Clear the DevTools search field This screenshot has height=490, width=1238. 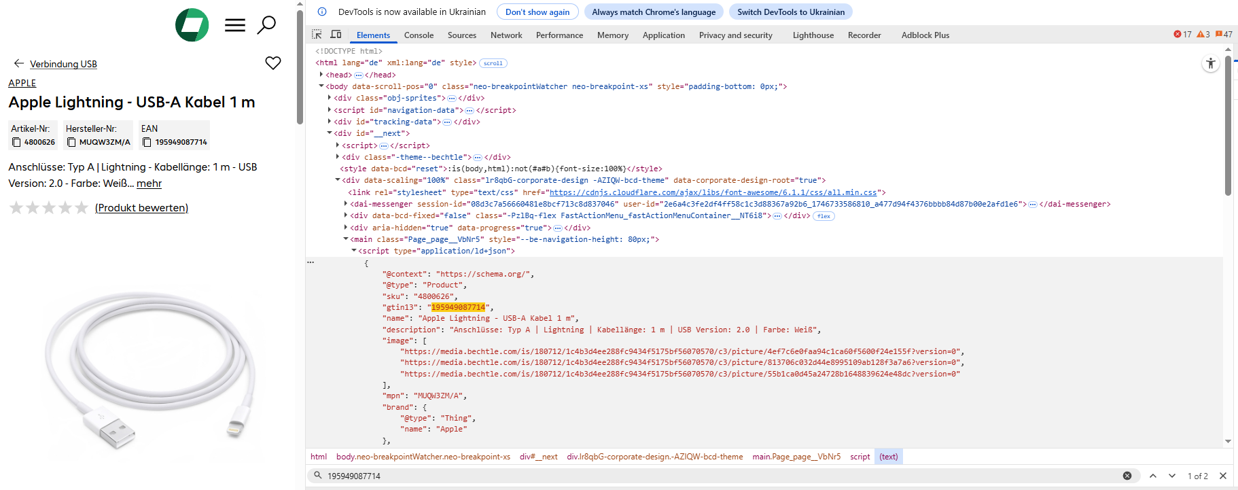tap(1127, 476)
